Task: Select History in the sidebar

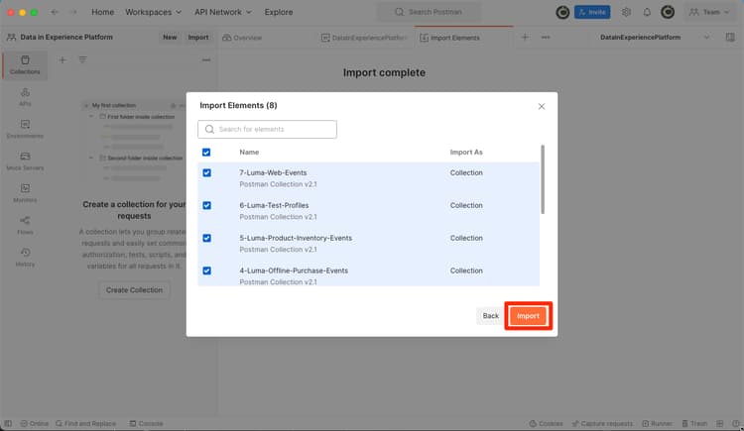Action: (x=25, y=257)
